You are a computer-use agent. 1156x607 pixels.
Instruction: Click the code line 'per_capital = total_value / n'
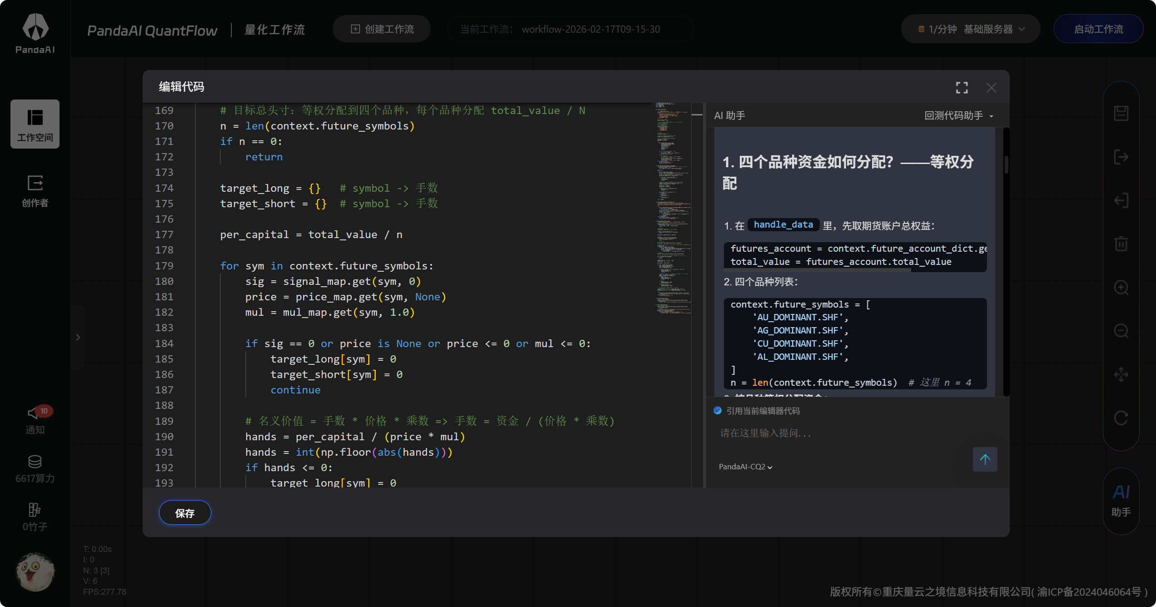click(x=311, y=234)
